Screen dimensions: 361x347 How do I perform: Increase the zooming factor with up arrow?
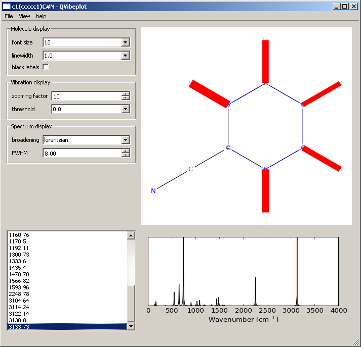click(x=126, y=94)
